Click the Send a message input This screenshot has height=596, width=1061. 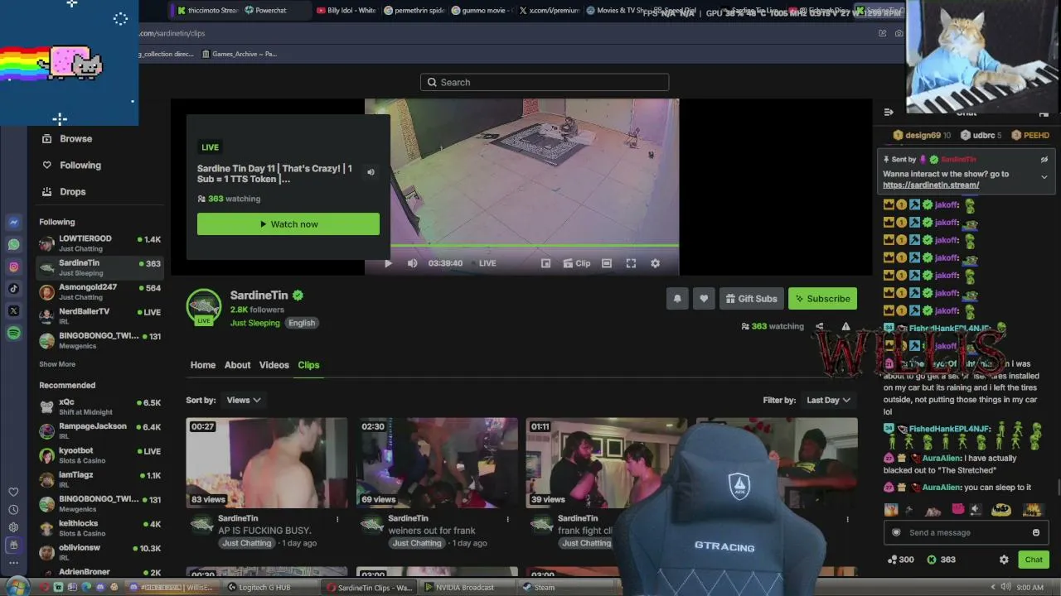(966, 532)
